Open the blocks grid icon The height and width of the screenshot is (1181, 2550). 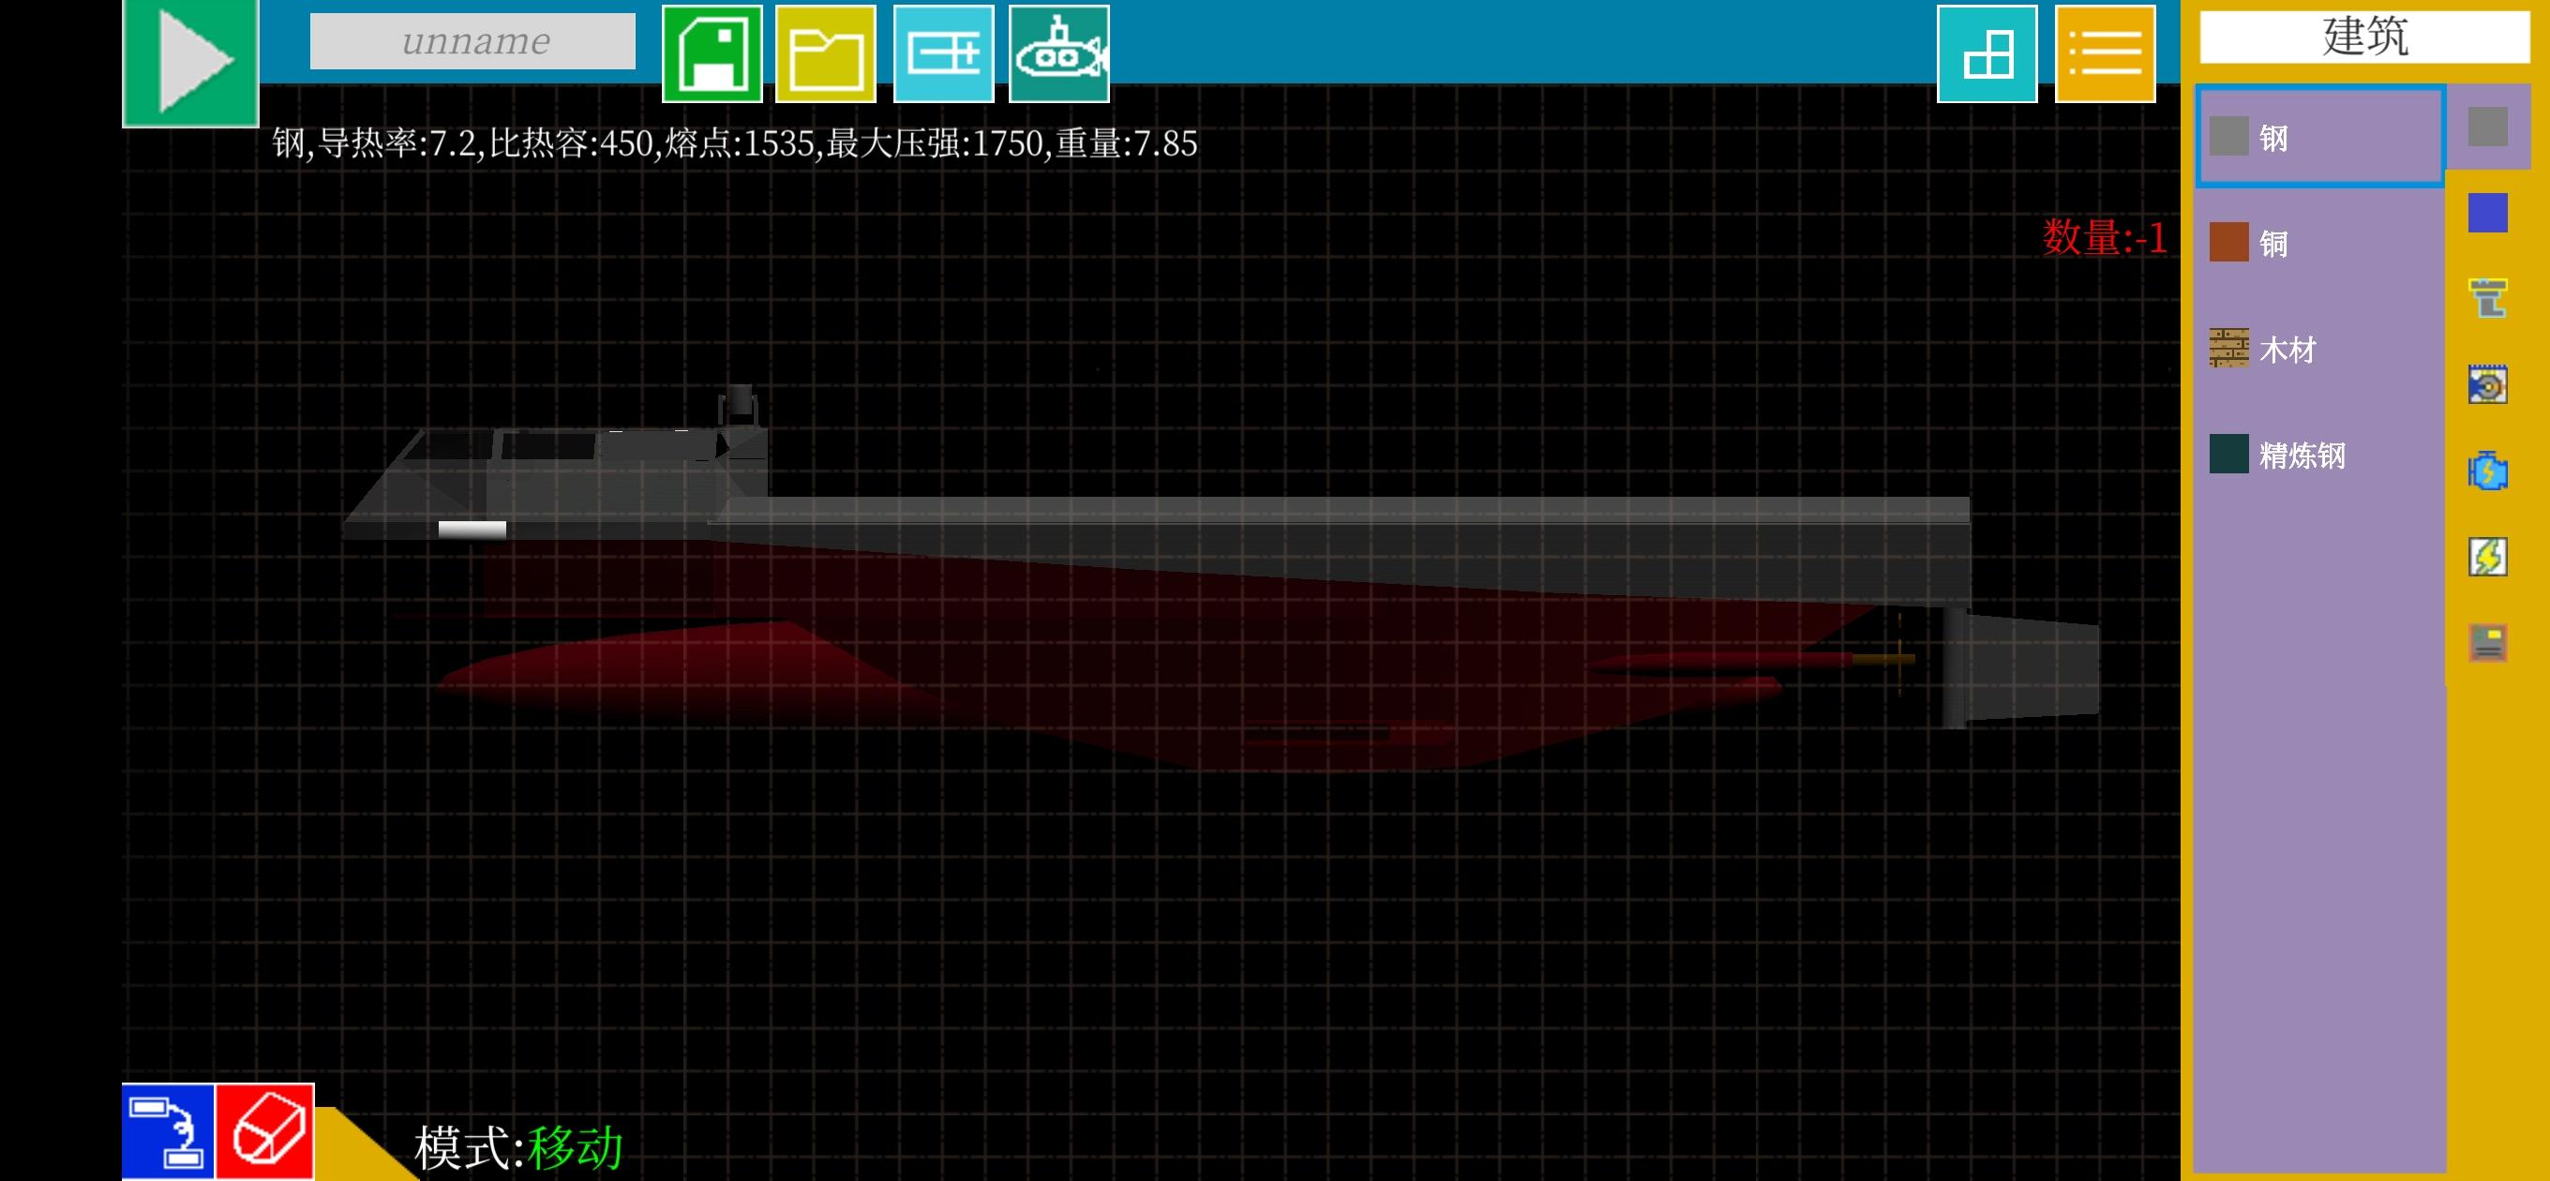click(x=1987, y=53)
